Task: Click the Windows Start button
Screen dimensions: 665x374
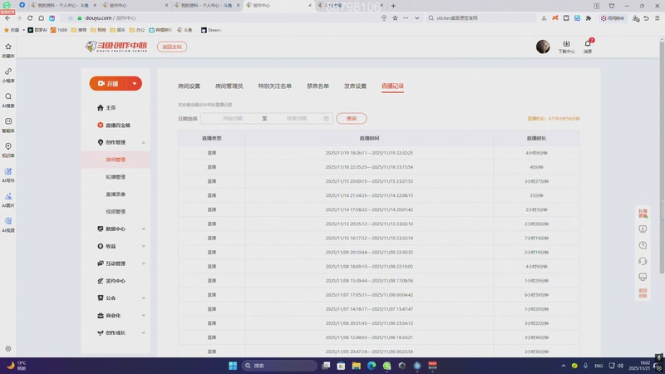Action: click(233, 366)
